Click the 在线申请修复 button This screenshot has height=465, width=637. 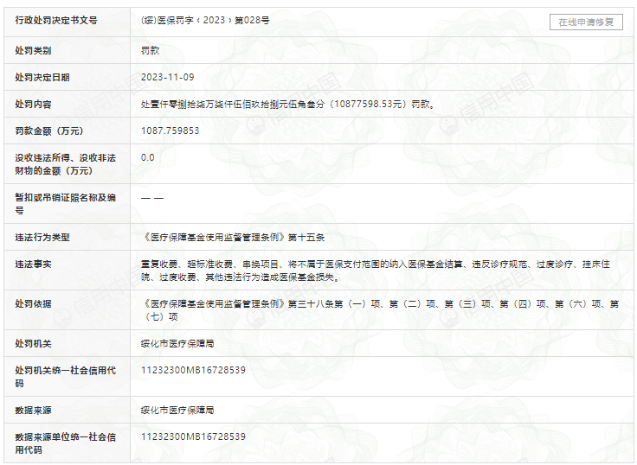coord(586,22)
